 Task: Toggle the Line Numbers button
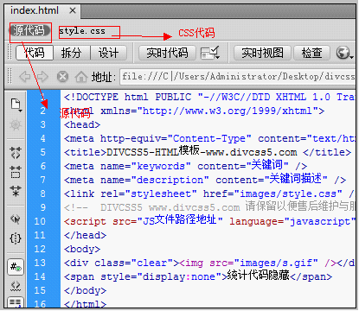pyautogui.click(x=16, y=267)
